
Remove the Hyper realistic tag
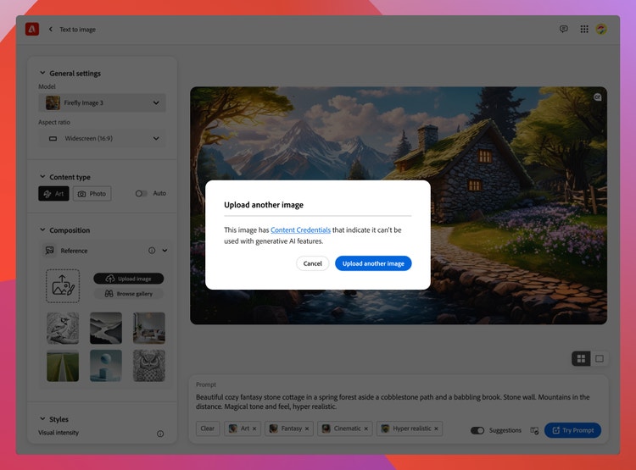436,429
